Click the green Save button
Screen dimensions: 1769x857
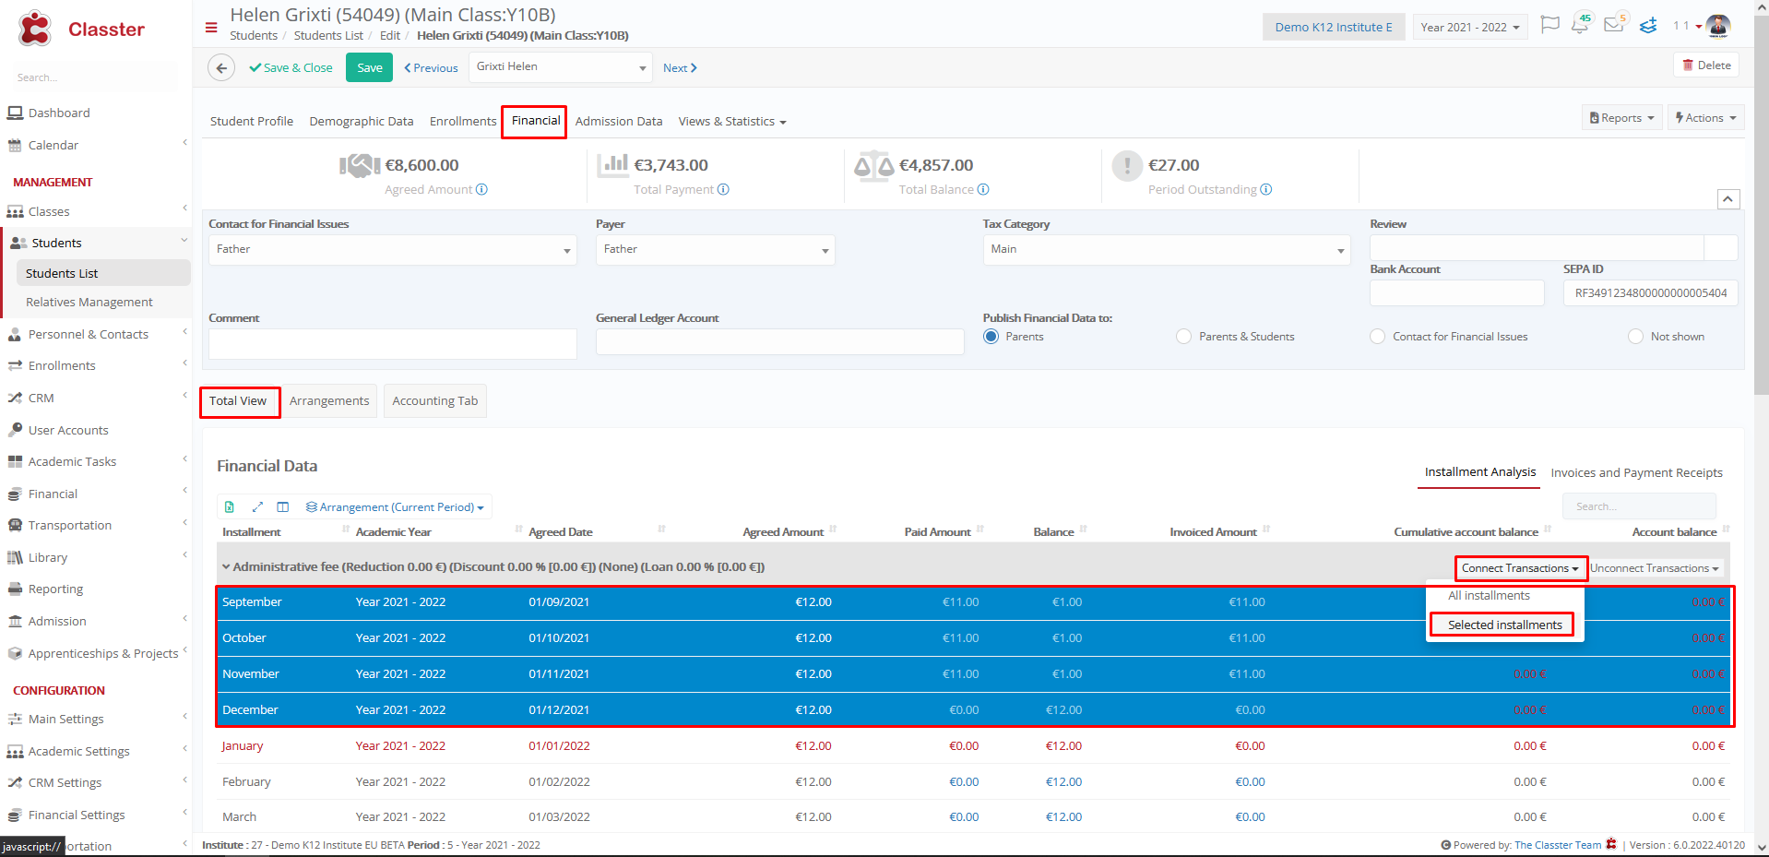click(x=369, y=67)
